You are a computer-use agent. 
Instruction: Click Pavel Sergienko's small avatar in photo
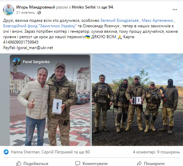tap(17, 61)
